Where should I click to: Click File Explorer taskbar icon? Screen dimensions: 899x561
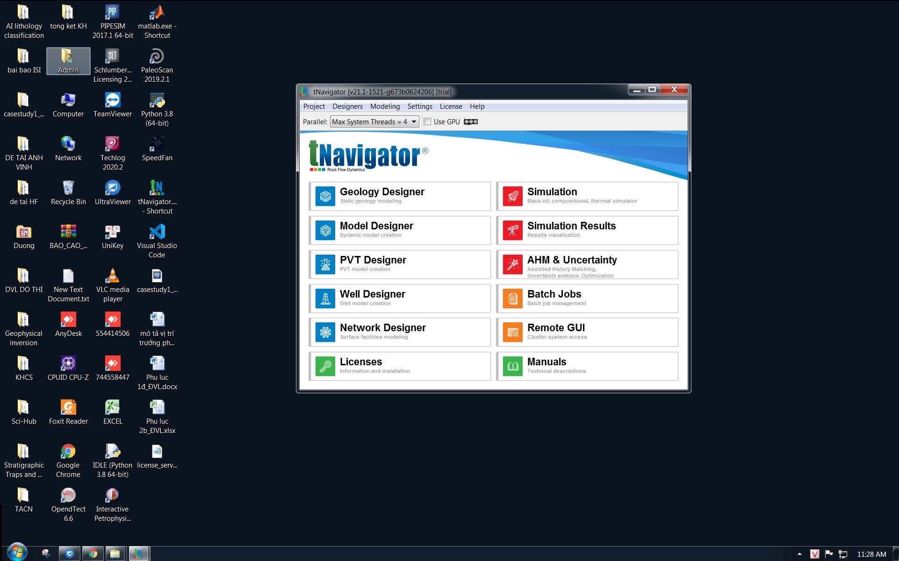[115, 554]
